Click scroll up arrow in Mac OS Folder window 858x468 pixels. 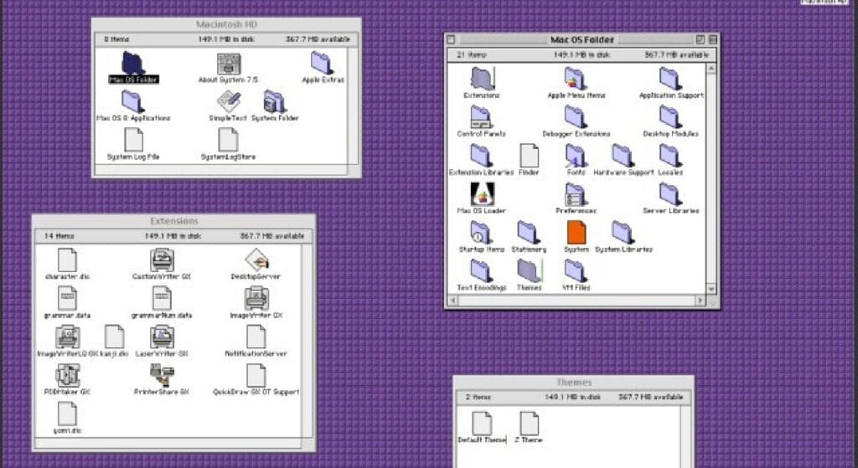pos(711,68)
